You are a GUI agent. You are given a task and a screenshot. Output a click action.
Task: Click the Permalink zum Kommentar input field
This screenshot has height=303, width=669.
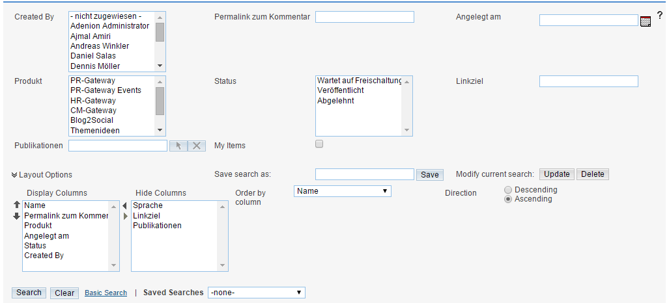click(364, 17)
